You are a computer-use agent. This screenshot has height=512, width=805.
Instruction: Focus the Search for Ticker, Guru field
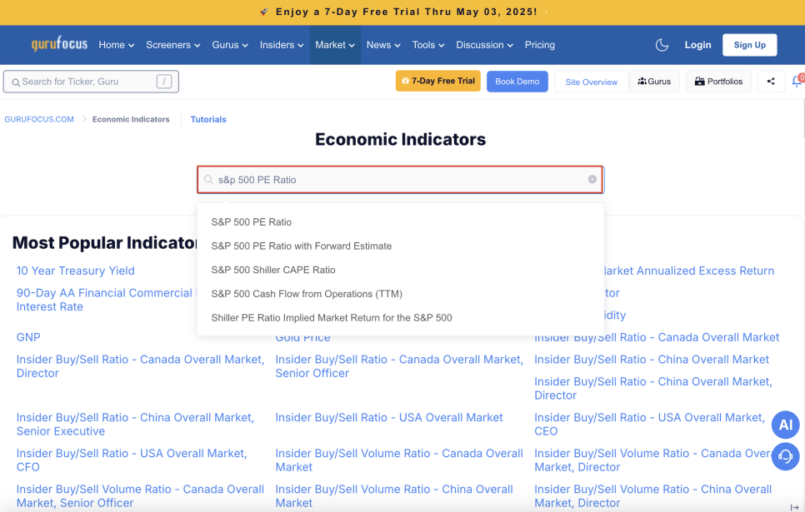pos(91,82)
